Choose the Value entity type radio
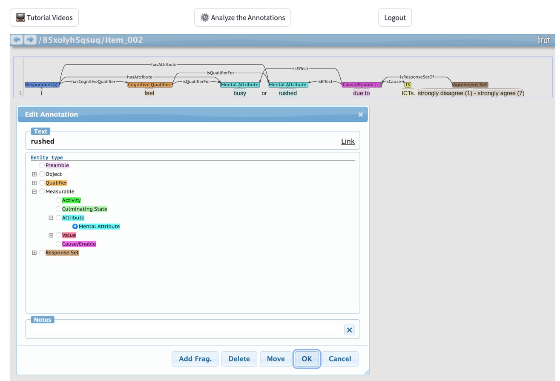 pyautogui.click(x=58, y=235)
